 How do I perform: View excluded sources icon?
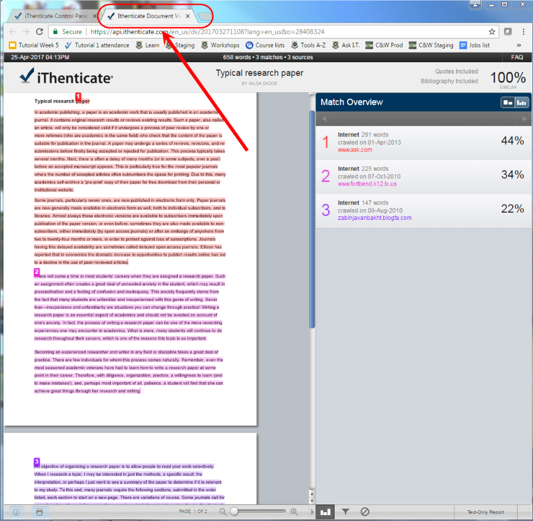click(x=365, y=512)
